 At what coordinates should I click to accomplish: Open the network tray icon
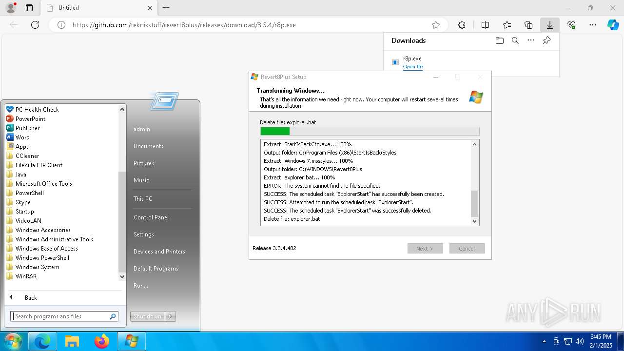(568, 341)
